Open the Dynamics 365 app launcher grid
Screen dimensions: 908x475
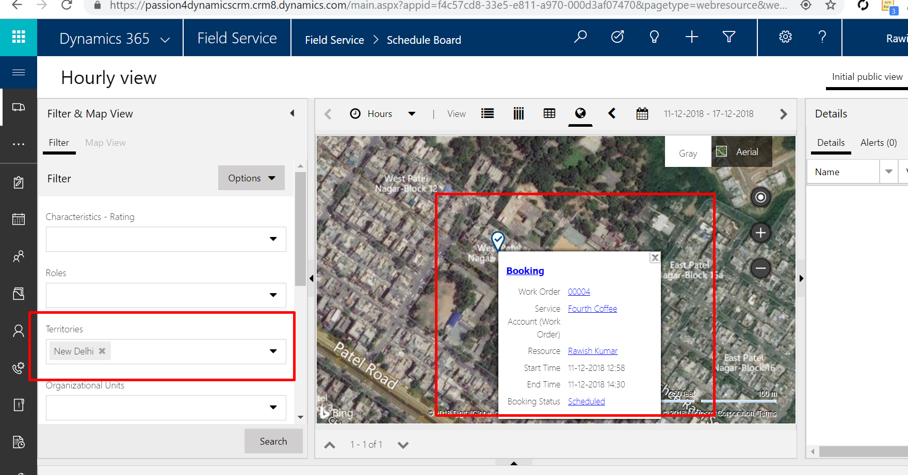19,37
